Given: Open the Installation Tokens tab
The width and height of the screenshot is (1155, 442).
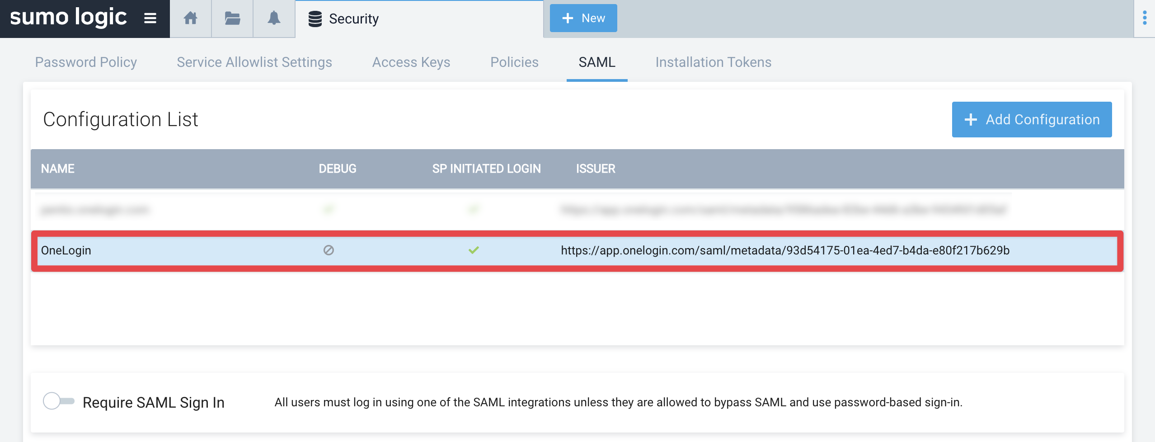Looking at the screenshot, I should [x=714, y=62].
